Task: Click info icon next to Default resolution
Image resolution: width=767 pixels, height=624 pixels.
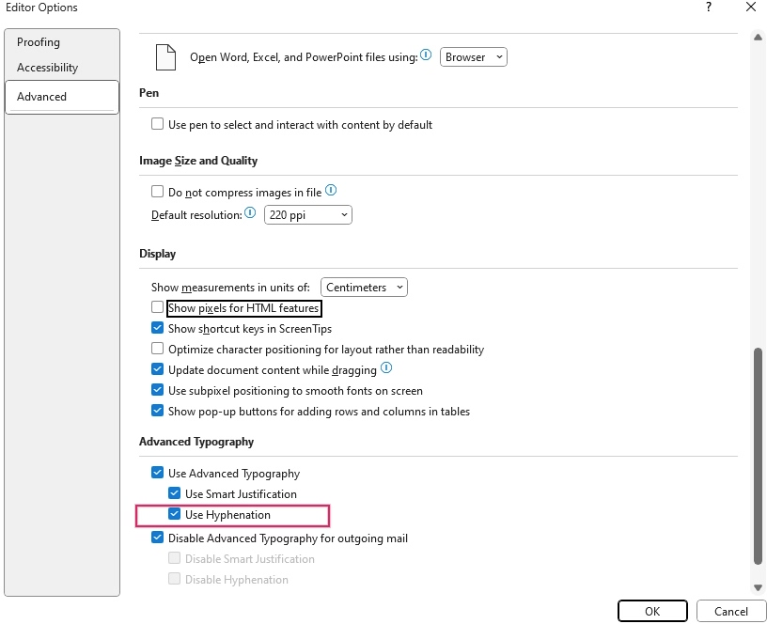Action: [250, 214]
